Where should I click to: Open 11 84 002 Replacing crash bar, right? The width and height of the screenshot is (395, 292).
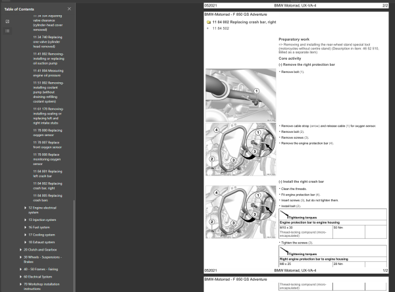47,185
